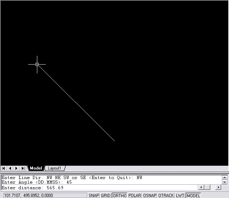The image size is (229, 198).
Task: Toggle GRID display in status bar
Action: point(106,196)
